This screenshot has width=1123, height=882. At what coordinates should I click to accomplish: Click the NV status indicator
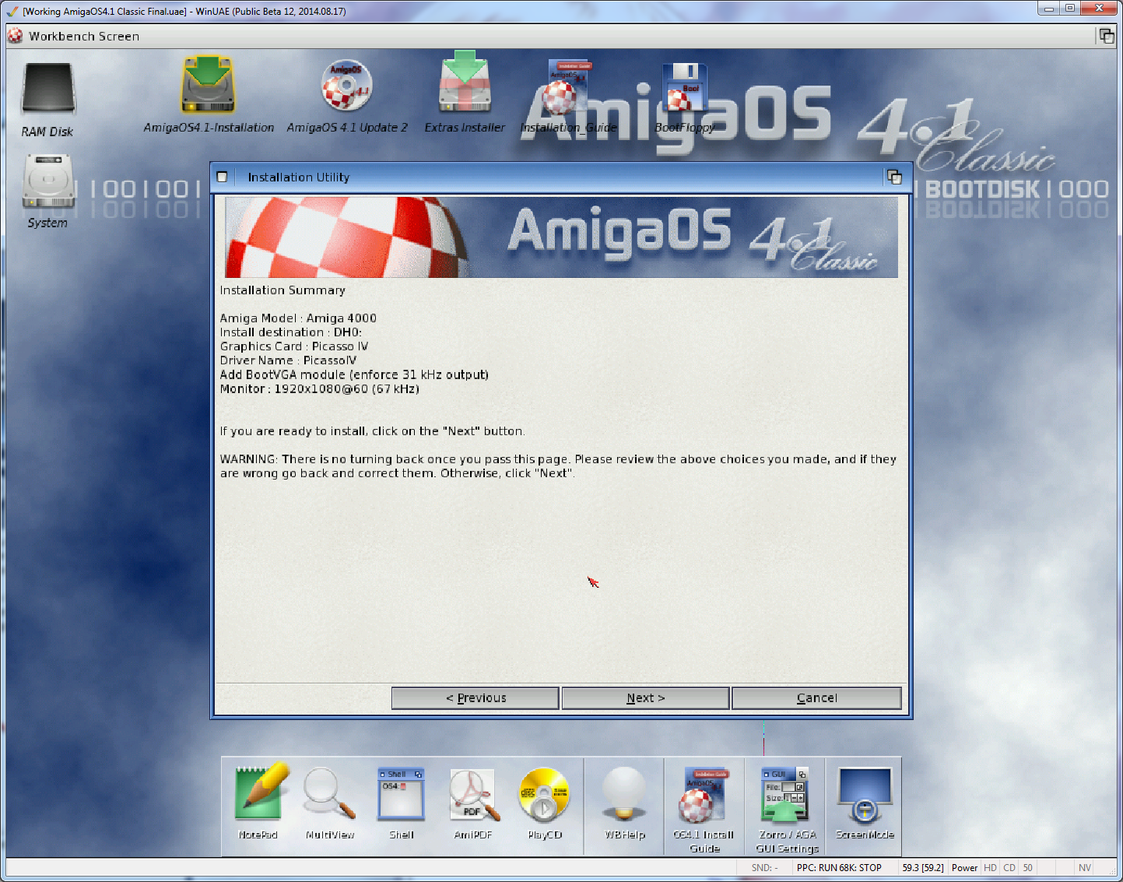pyautogui.click(x=1084, y=867)
